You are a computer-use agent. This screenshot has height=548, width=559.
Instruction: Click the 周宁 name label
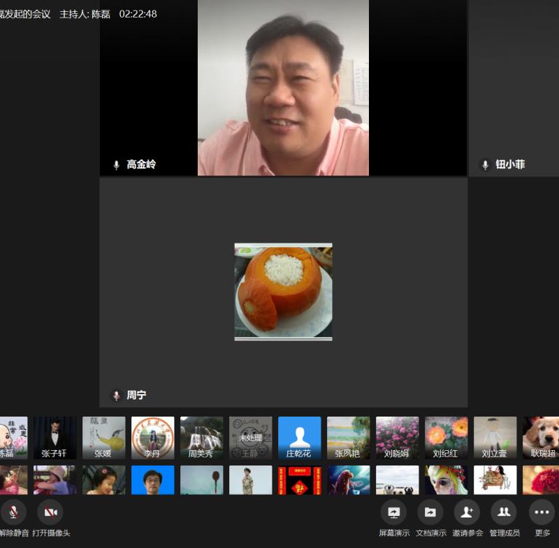point(136,395)
